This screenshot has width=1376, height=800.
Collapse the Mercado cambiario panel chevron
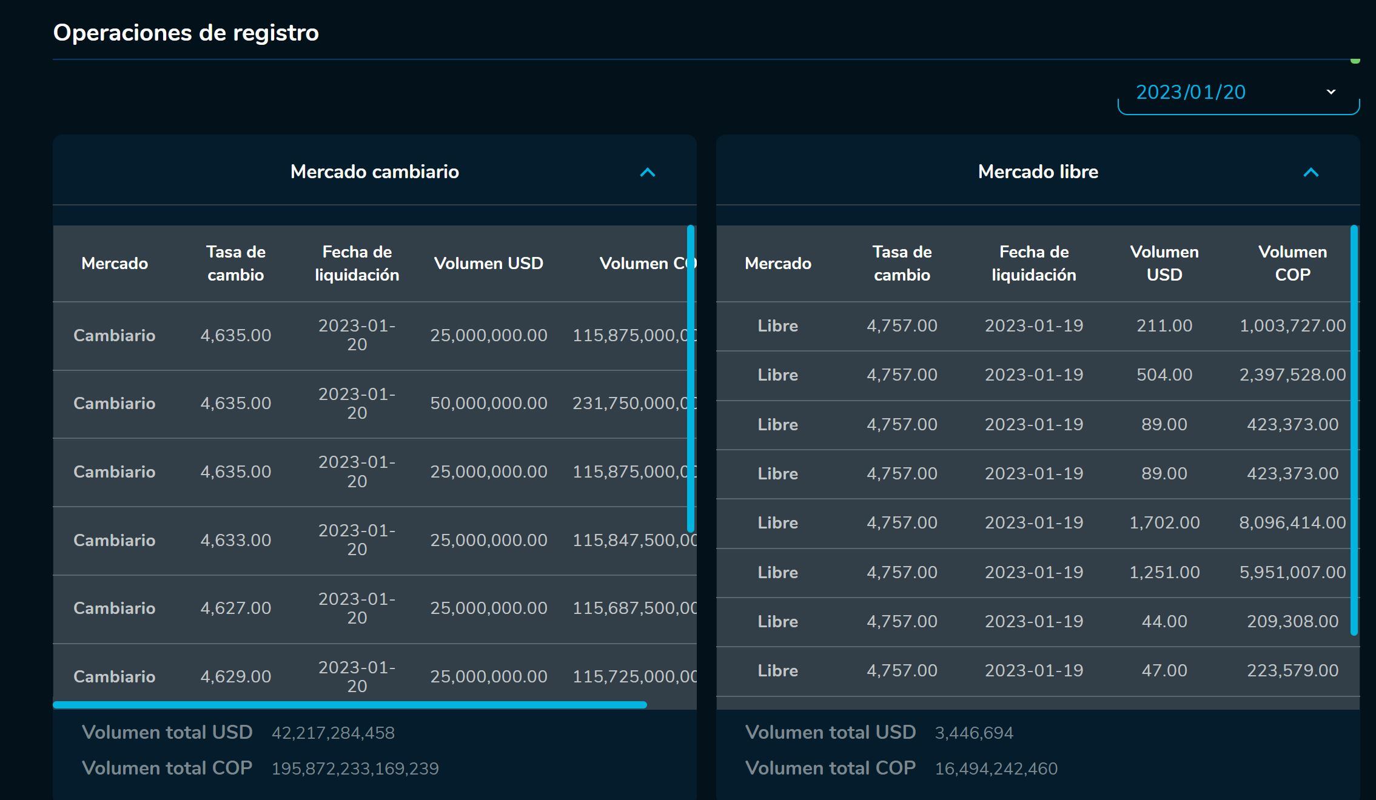click(647, 173)
